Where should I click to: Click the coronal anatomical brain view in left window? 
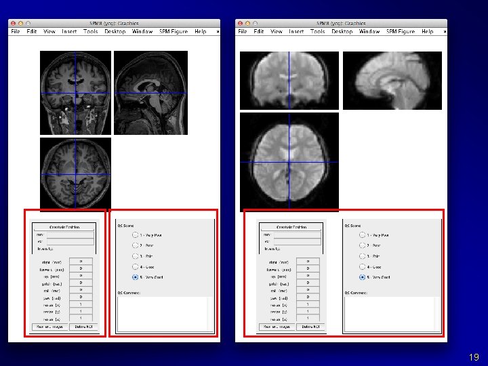tap(75, 93)
